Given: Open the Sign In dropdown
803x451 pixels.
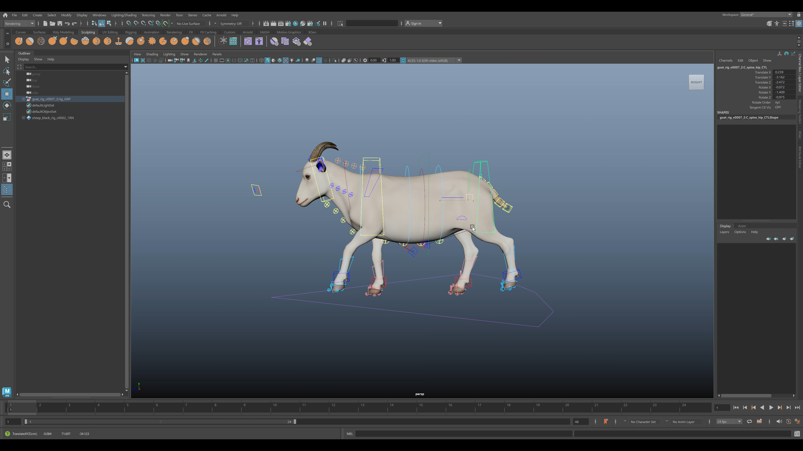Looking at the screenshot, I should [x=423, y=23].
